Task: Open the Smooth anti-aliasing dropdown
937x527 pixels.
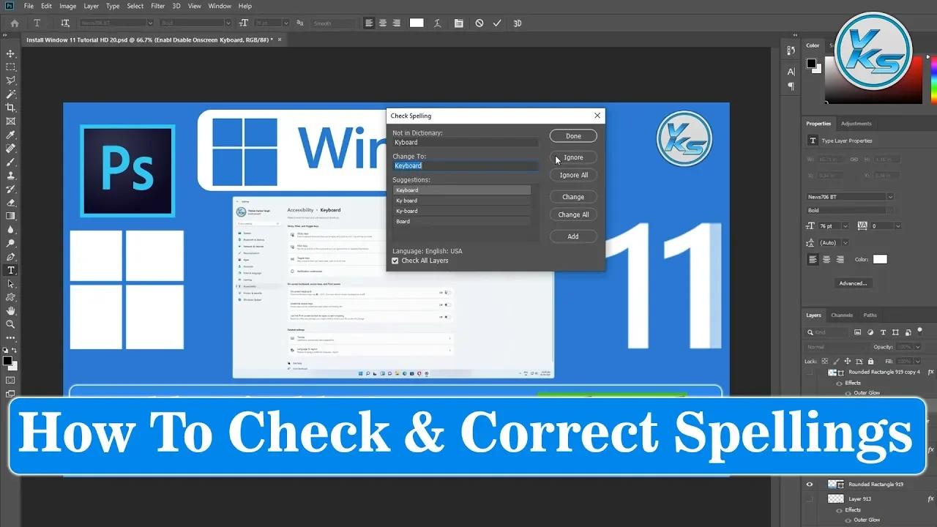Action: pyautogui.click(x=332, y=23)
